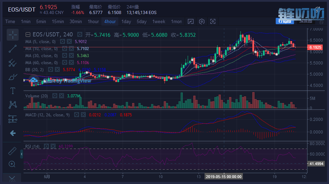Image resolution: width=329 pixels, height=184 pixels.
Task: Click MA 5 value 5.9012
Action: point(81,42)
